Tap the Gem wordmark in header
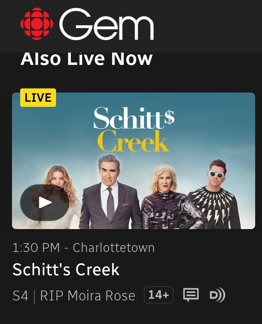Screen dimensions: 262x324 (107, 24)
